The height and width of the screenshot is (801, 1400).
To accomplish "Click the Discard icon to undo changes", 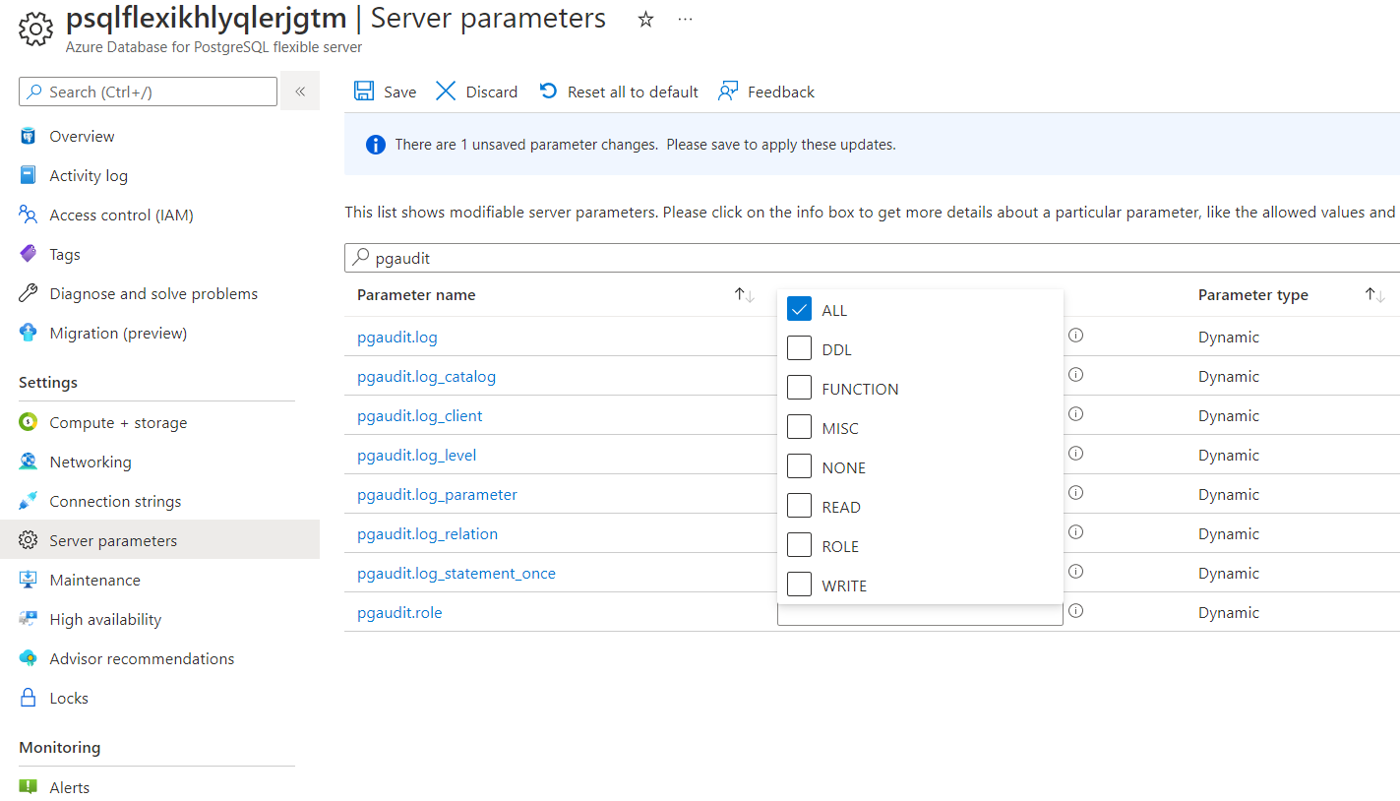I will 446,91.
